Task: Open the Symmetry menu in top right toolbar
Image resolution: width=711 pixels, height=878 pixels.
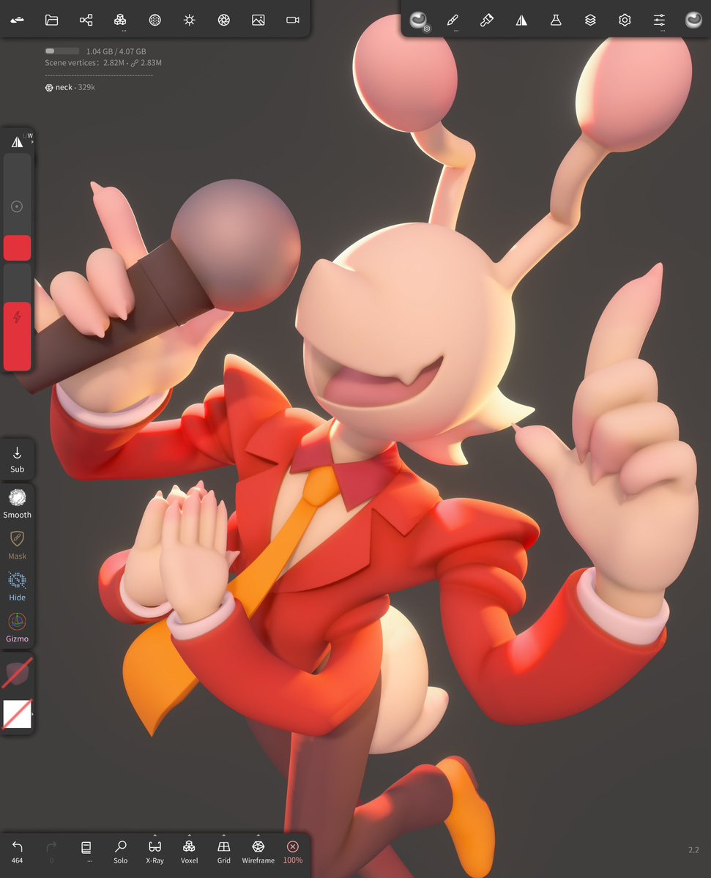Action: click(x=521, y=21)
